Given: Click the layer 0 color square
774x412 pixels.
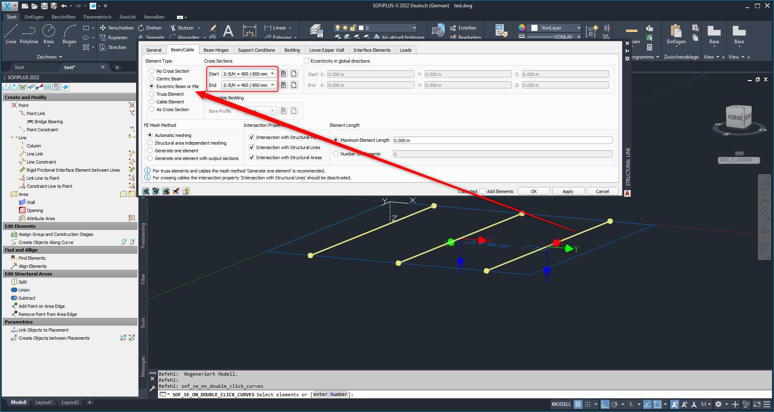Looking at the screenshot, I should point(361,28).
